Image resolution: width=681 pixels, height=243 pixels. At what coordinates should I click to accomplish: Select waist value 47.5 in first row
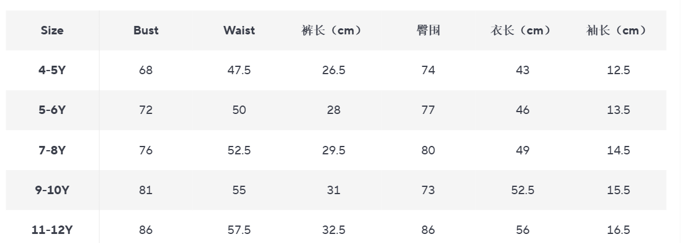[x=239, y=70]
